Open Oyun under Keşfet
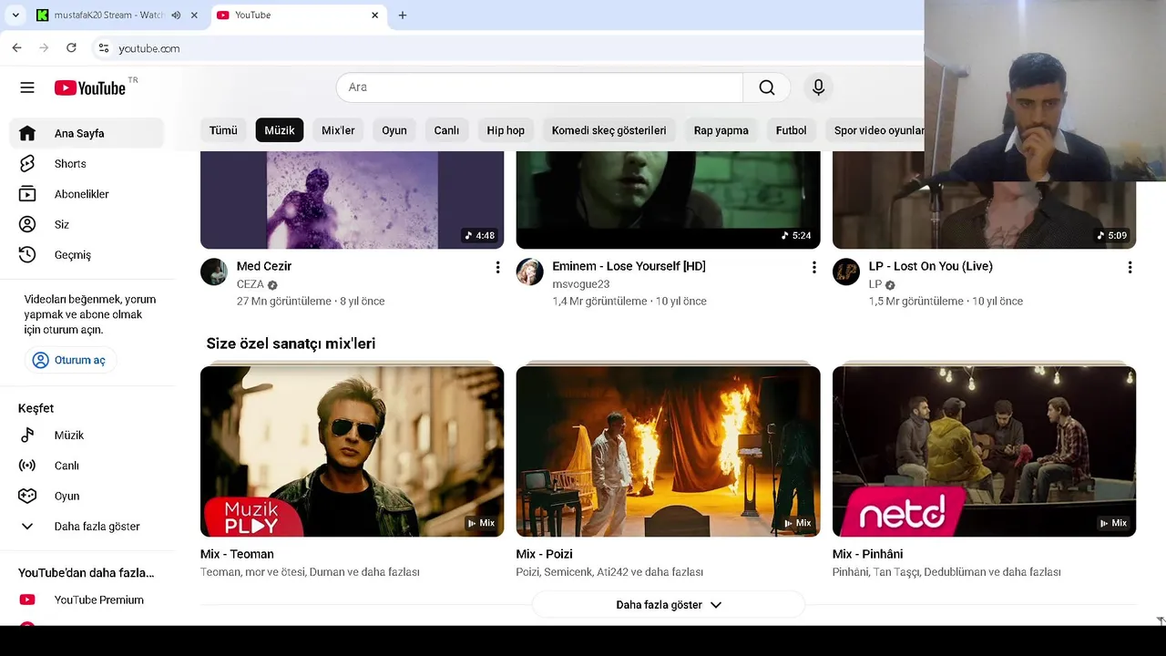 pos(87,496)
